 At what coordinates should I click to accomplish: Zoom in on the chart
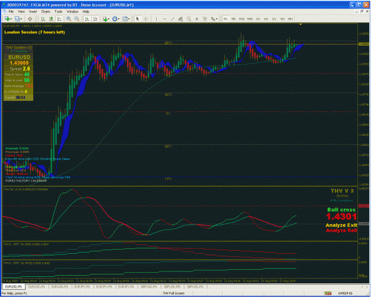(69, 19)
